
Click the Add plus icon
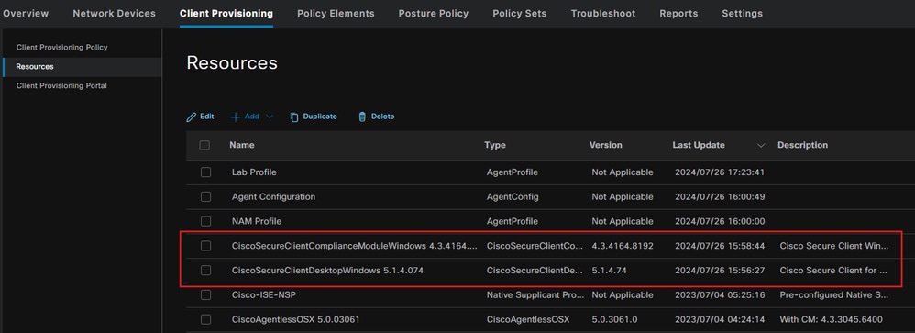click(x=236, y=117)
